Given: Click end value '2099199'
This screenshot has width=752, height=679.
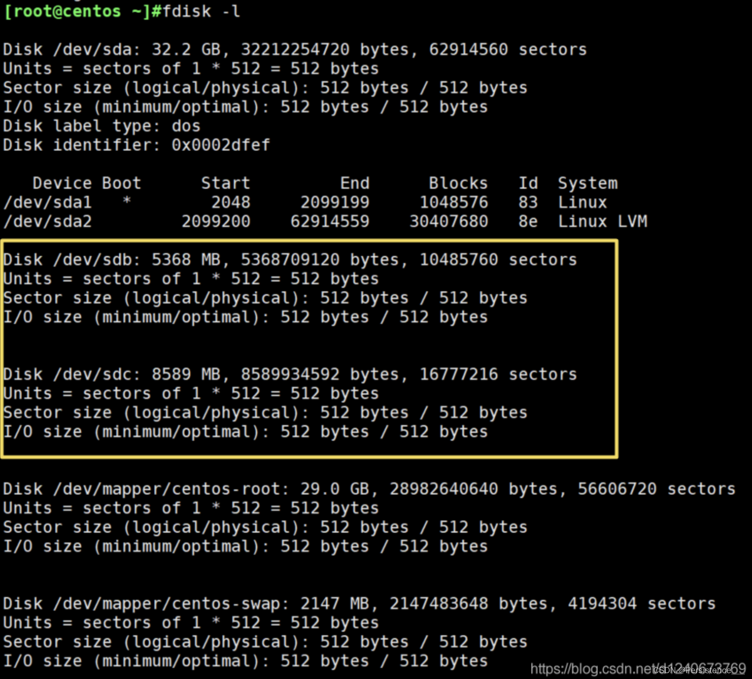Looking at the screenshot, I should coord(335,202).
